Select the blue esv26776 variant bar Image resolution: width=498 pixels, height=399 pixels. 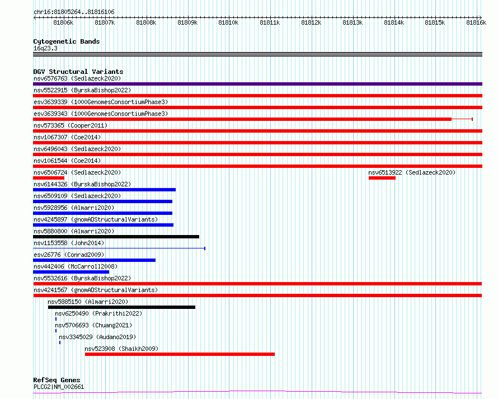[95, 260]
